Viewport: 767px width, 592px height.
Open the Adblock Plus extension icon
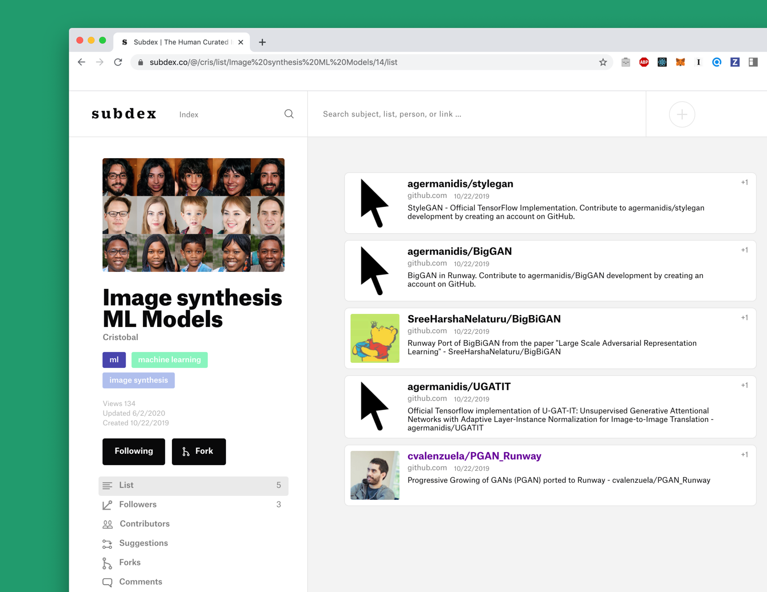[x=644, y=62]
